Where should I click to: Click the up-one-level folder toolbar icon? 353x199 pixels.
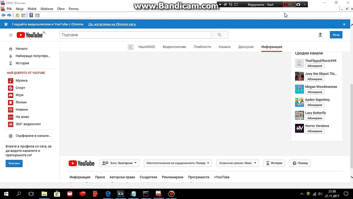coord(17,15)
